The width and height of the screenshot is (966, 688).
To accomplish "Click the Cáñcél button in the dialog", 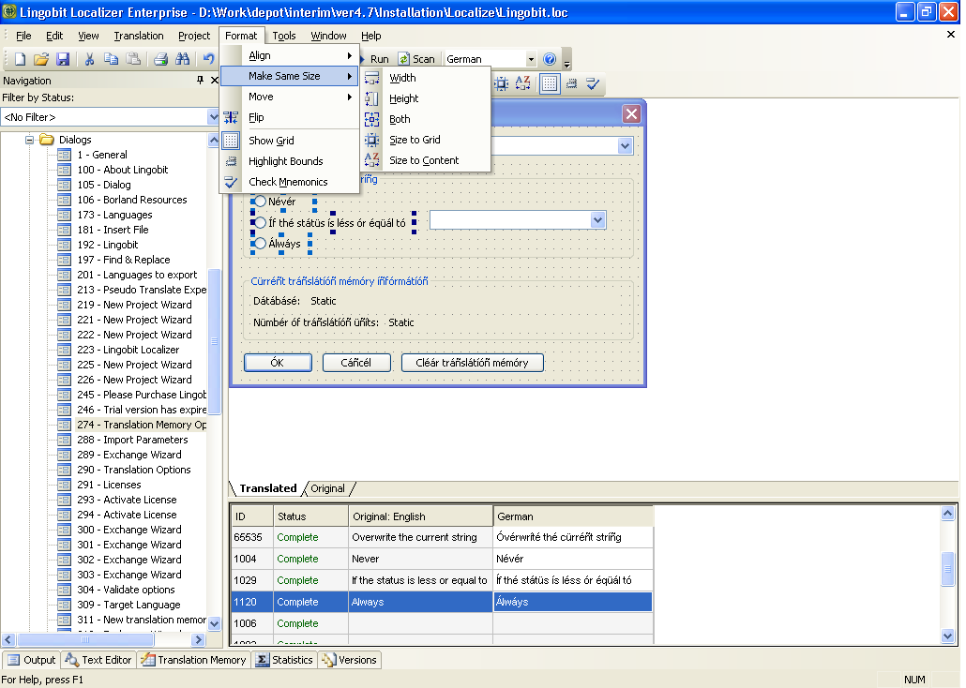I will click(356, 363).
